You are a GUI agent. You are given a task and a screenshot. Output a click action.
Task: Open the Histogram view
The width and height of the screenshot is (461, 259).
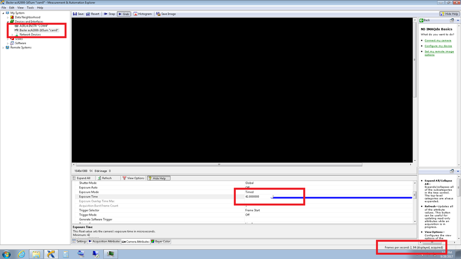[143, 14]
